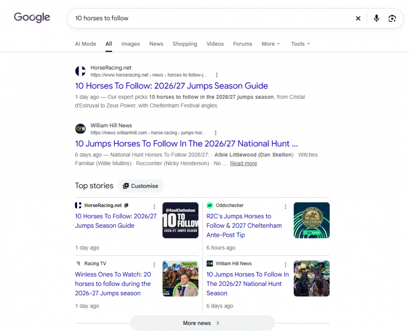
Task: Click the Customise button beside Top stories
Action: (141, 186)
